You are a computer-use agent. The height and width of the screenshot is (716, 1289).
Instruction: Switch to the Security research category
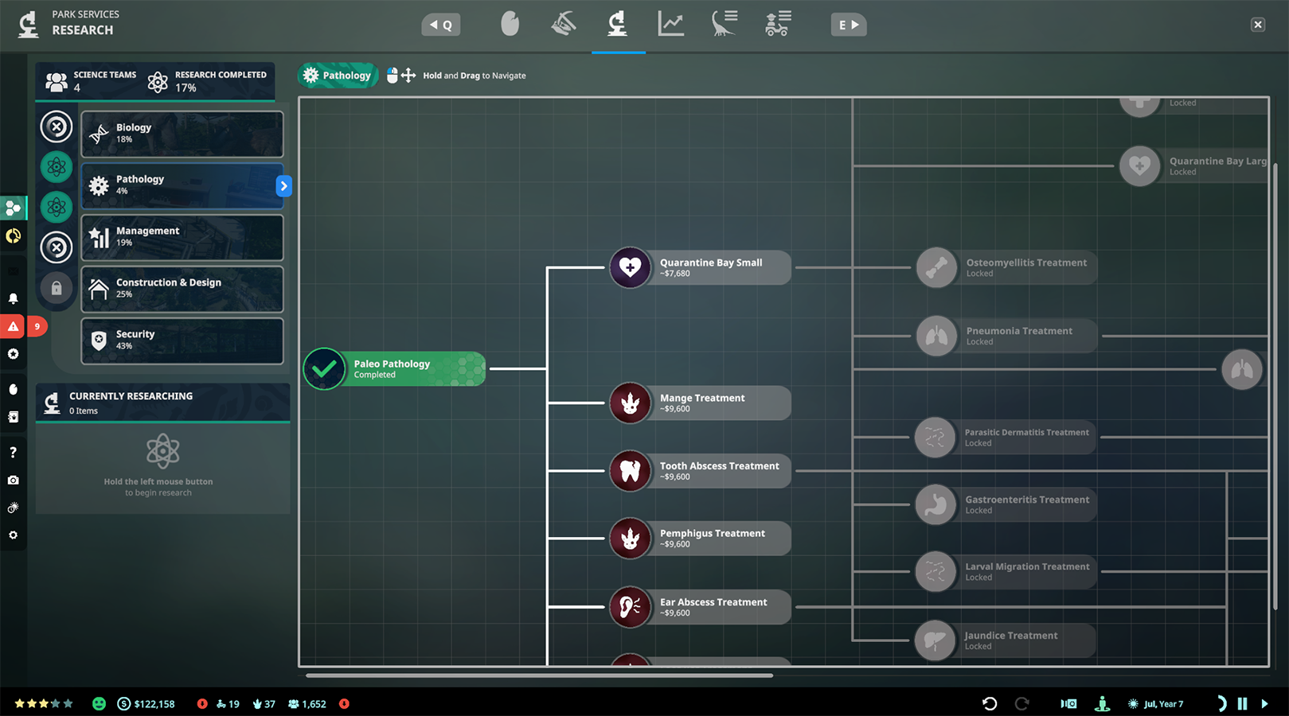(x=182, y=340)
